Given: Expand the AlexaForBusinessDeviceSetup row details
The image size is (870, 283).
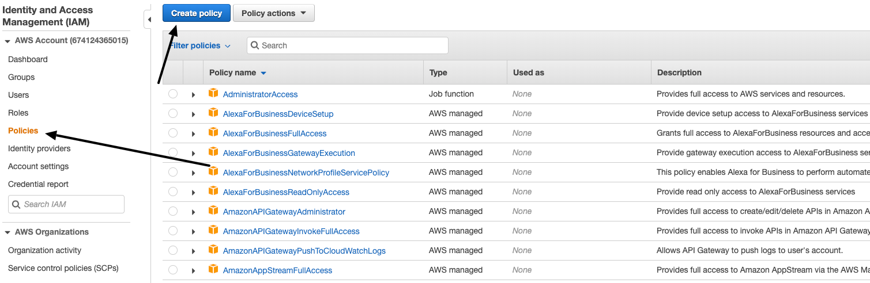Looking at the screenshot, I should coord(193,114).
